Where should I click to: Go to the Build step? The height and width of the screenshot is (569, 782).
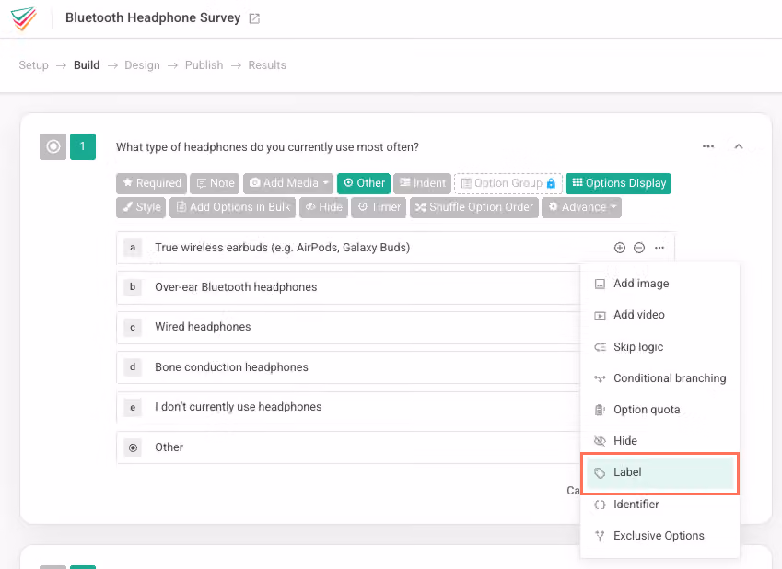(87, 65)
